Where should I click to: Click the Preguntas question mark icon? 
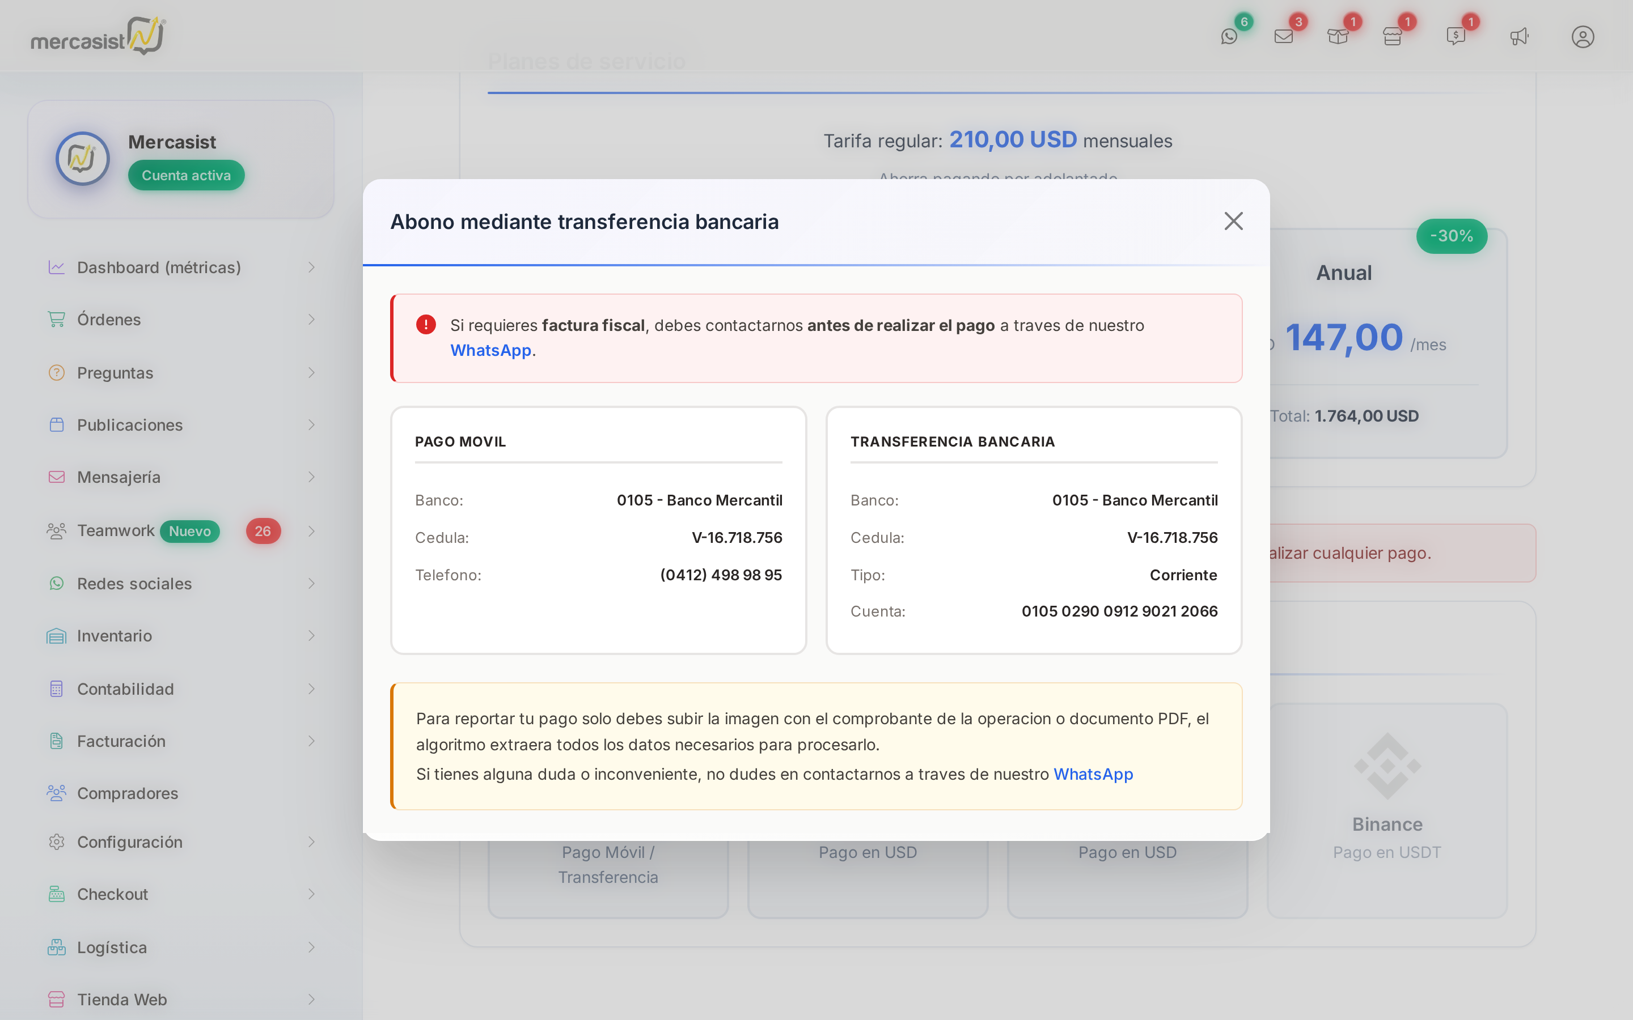point(57,372)
